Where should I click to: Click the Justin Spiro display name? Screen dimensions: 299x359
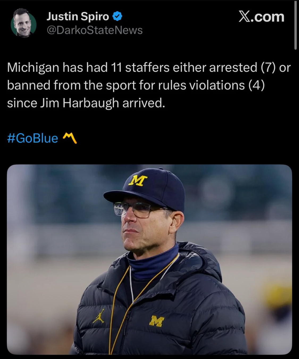78,16
